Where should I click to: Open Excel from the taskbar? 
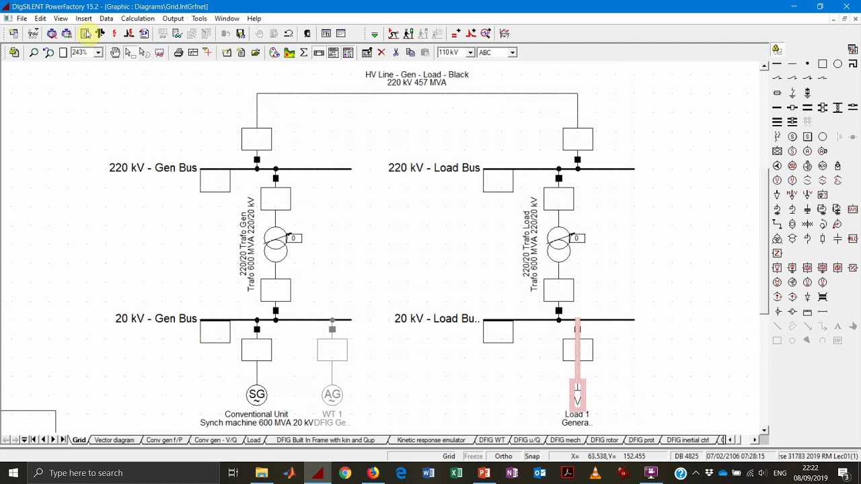(456, 473)
